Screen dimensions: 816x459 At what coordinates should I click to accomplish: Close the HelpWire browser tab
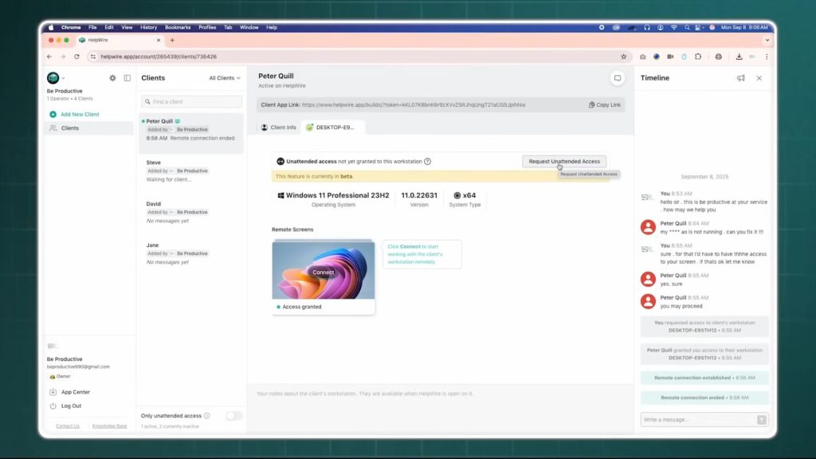tap(159, 40)
